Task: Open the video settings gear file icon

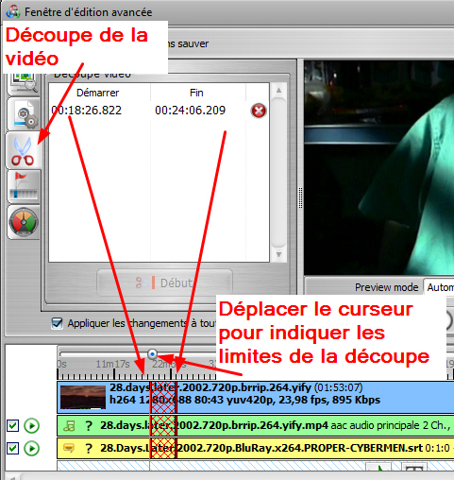Action: click(x=24, y=114)
